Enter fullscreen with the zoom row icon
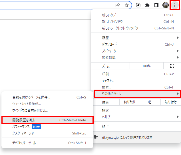Viewport: 181px width, 155px height. tap(172, 66)
